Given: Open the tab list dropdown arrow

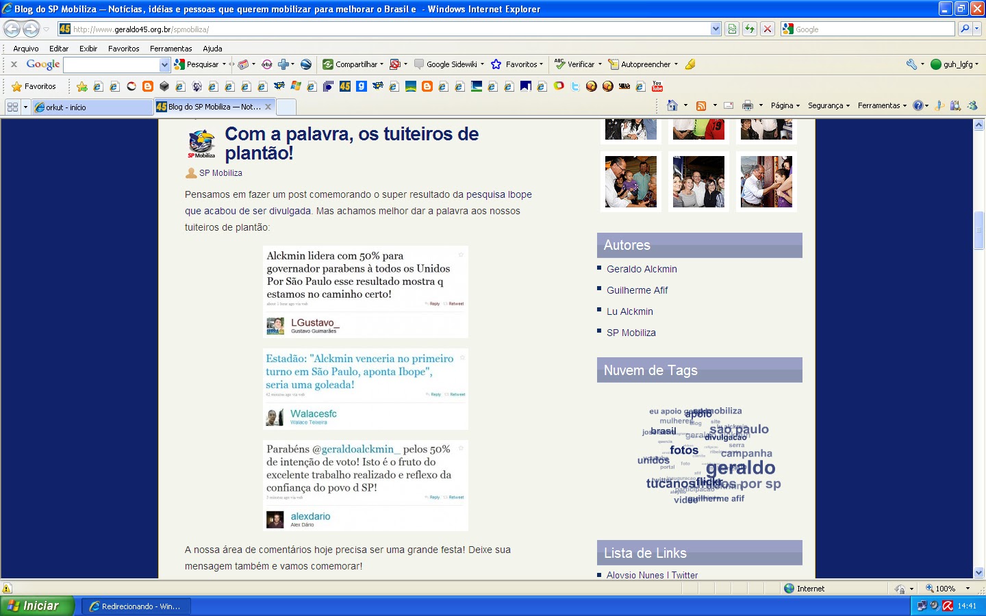Looking at the screenshot, I should pos(25,107).
